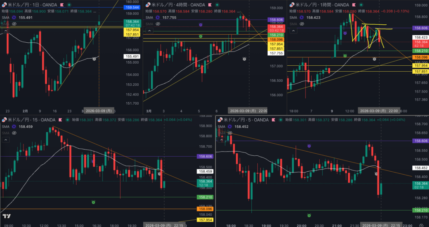Click the flag icon on the 4時間 chart

coord(209,5)
